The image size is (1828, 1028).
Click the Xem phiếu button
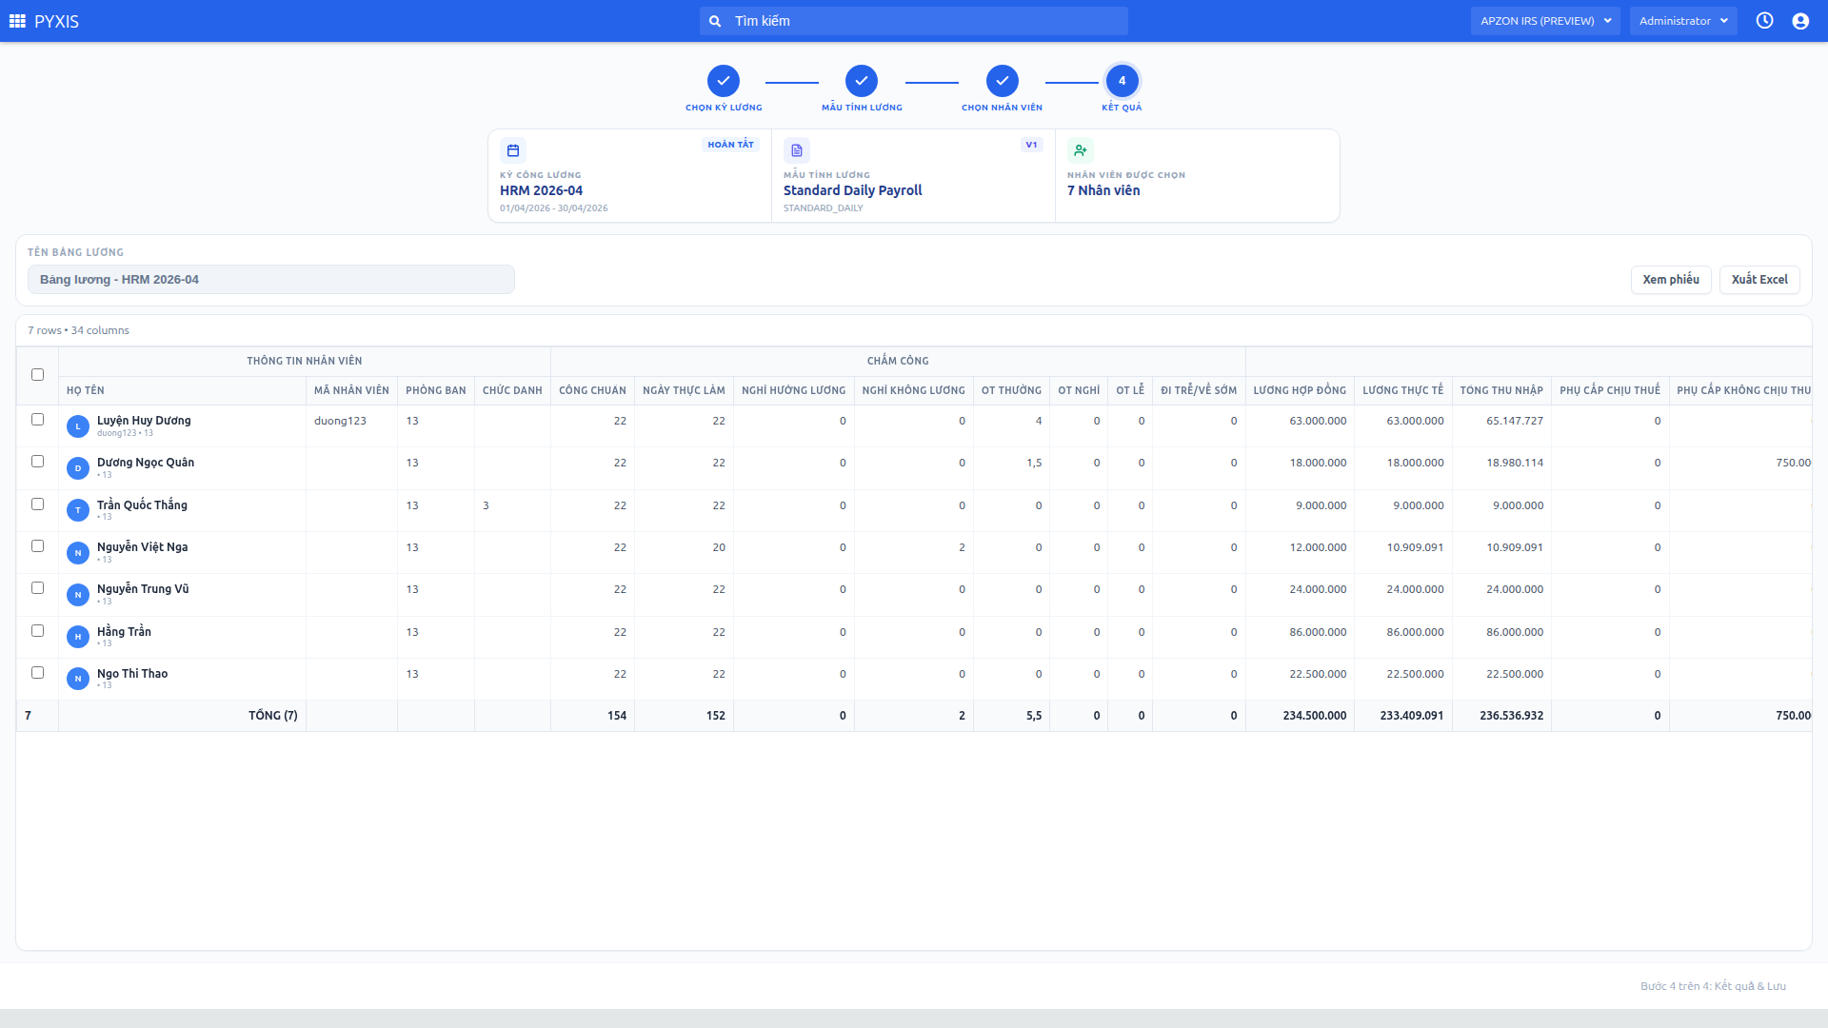1671,280
